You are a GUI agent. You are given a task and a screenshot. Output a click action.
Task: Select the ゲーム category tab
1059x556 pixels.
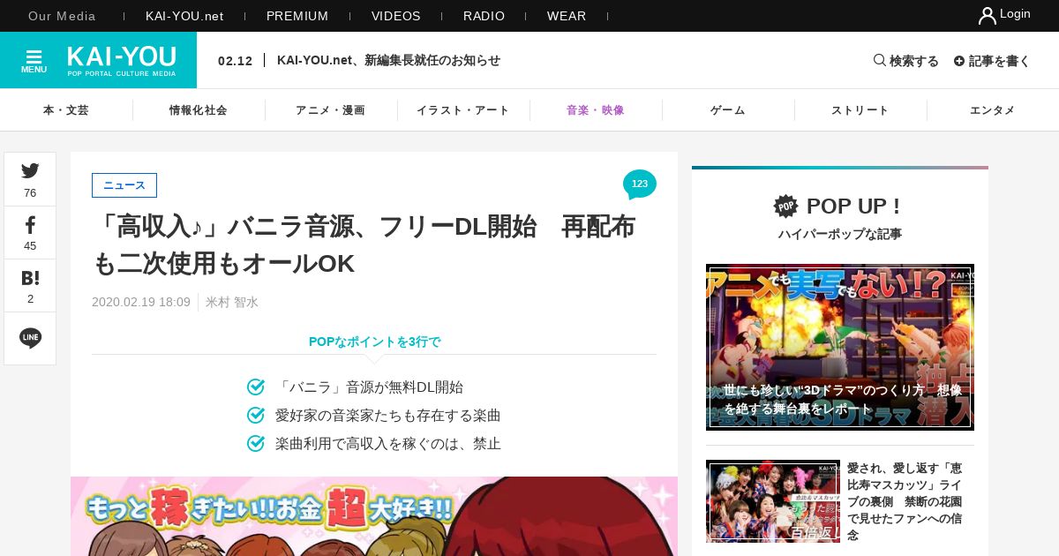(728, 110)
